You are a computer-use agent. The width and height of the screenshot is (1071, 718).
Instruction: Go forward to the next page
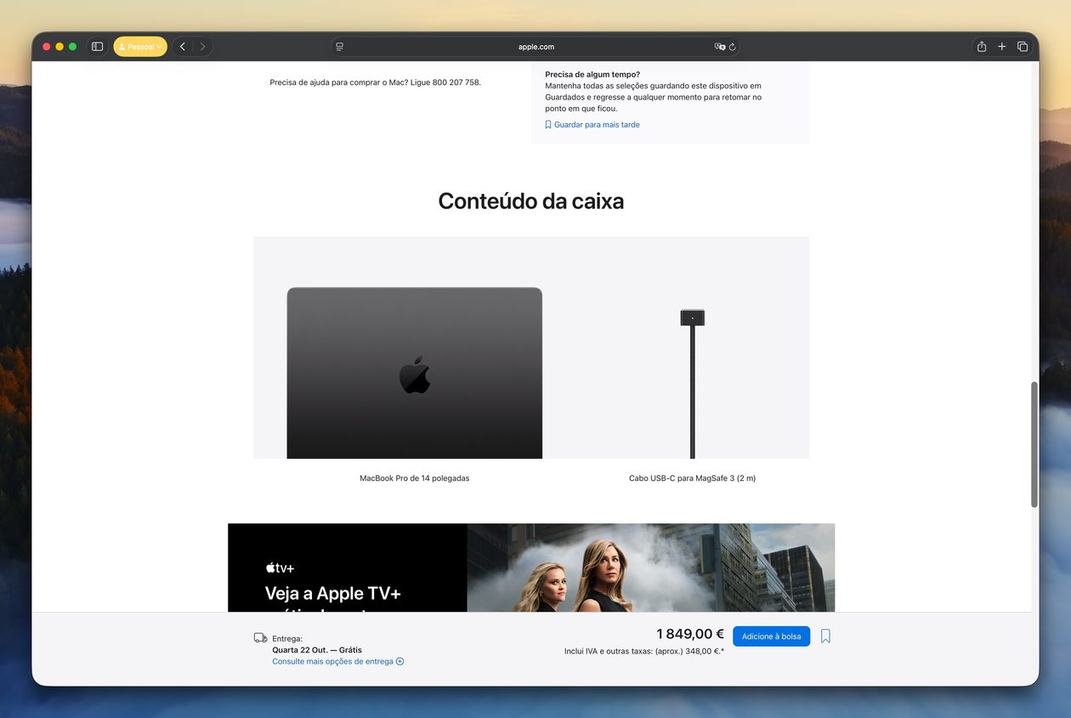pos(202,47)
